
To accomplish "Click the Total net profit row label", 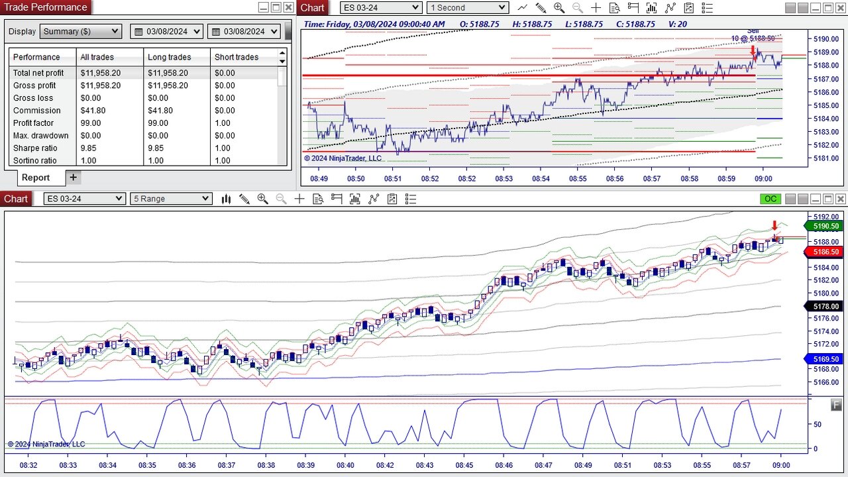I will pyautogui.click(x=38, y=73).
